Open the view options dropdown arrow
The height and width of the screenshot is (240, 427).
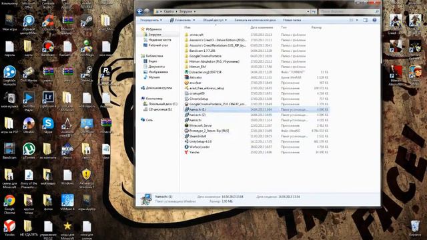pyautogui.click(x=357, y=20)
